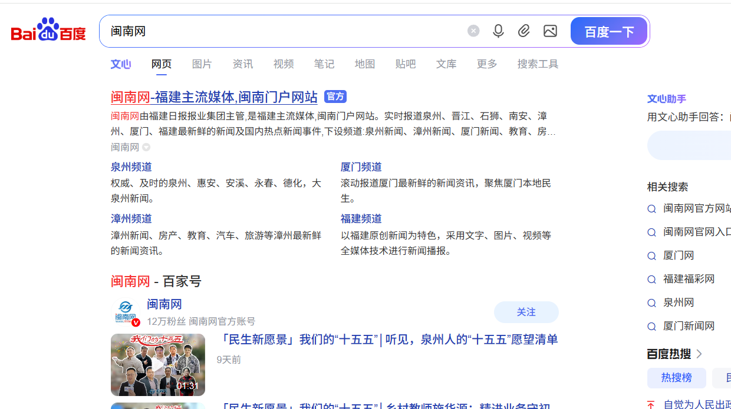
Task: Follow 闽南网 with the 关注 button
Action: (526, 312)
